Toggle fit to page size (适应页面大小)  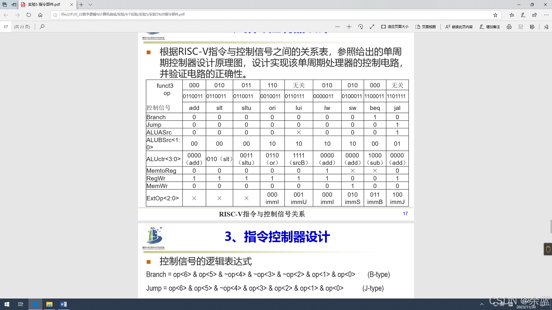point(395,27)
